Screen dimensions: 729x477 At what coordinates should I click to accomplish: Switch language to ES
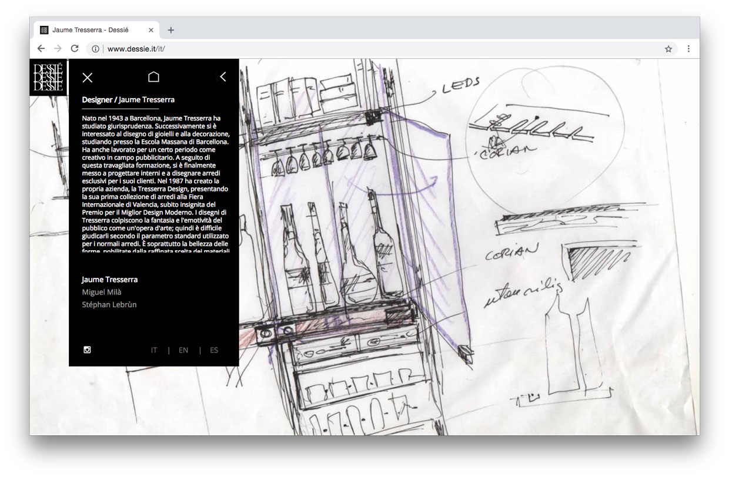214,350
